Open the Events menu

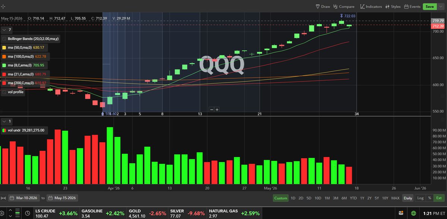(x=412, y=6)
